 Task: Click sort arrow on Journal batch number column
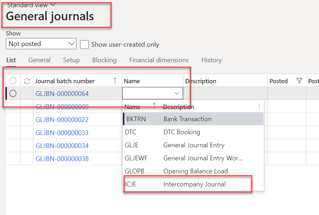tap(115, 81)
